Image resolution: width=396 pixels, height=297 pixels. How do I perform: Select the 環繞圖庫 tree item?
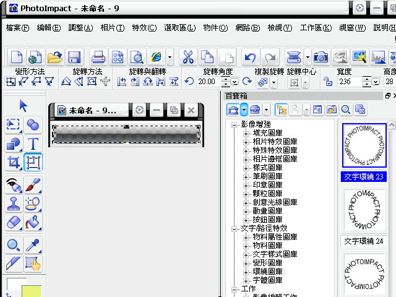point(267,272)
